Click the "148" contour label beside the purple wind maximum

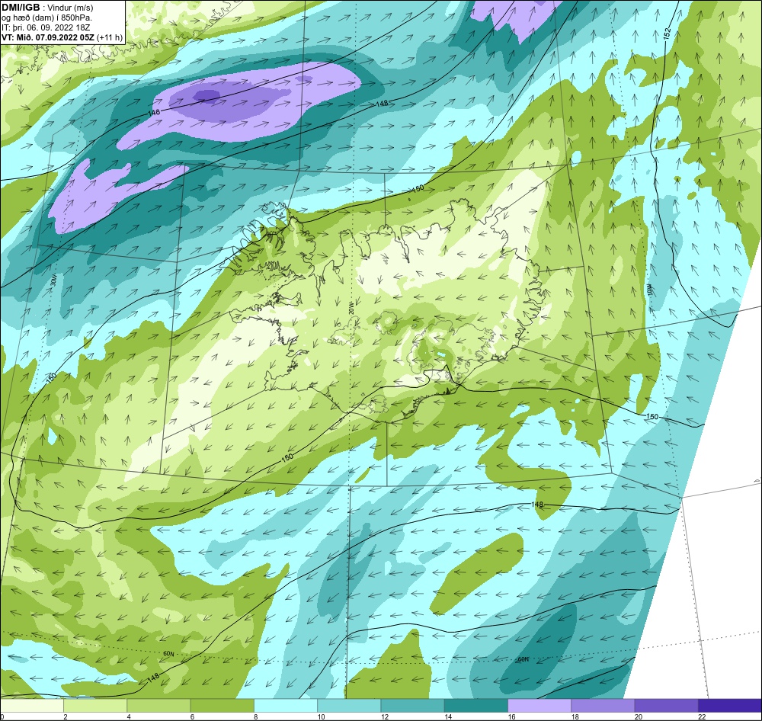(382, 104)
